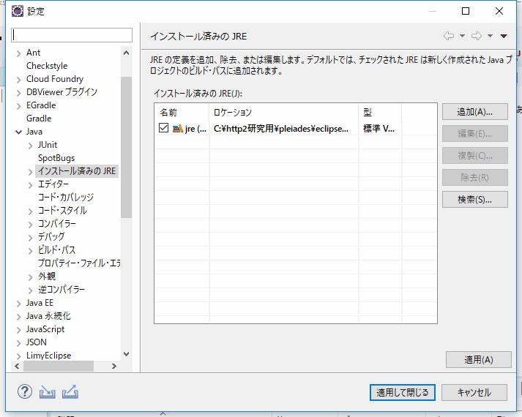Open the preference page view menu triangle
522x417 pixels.
tap(504, 36)
